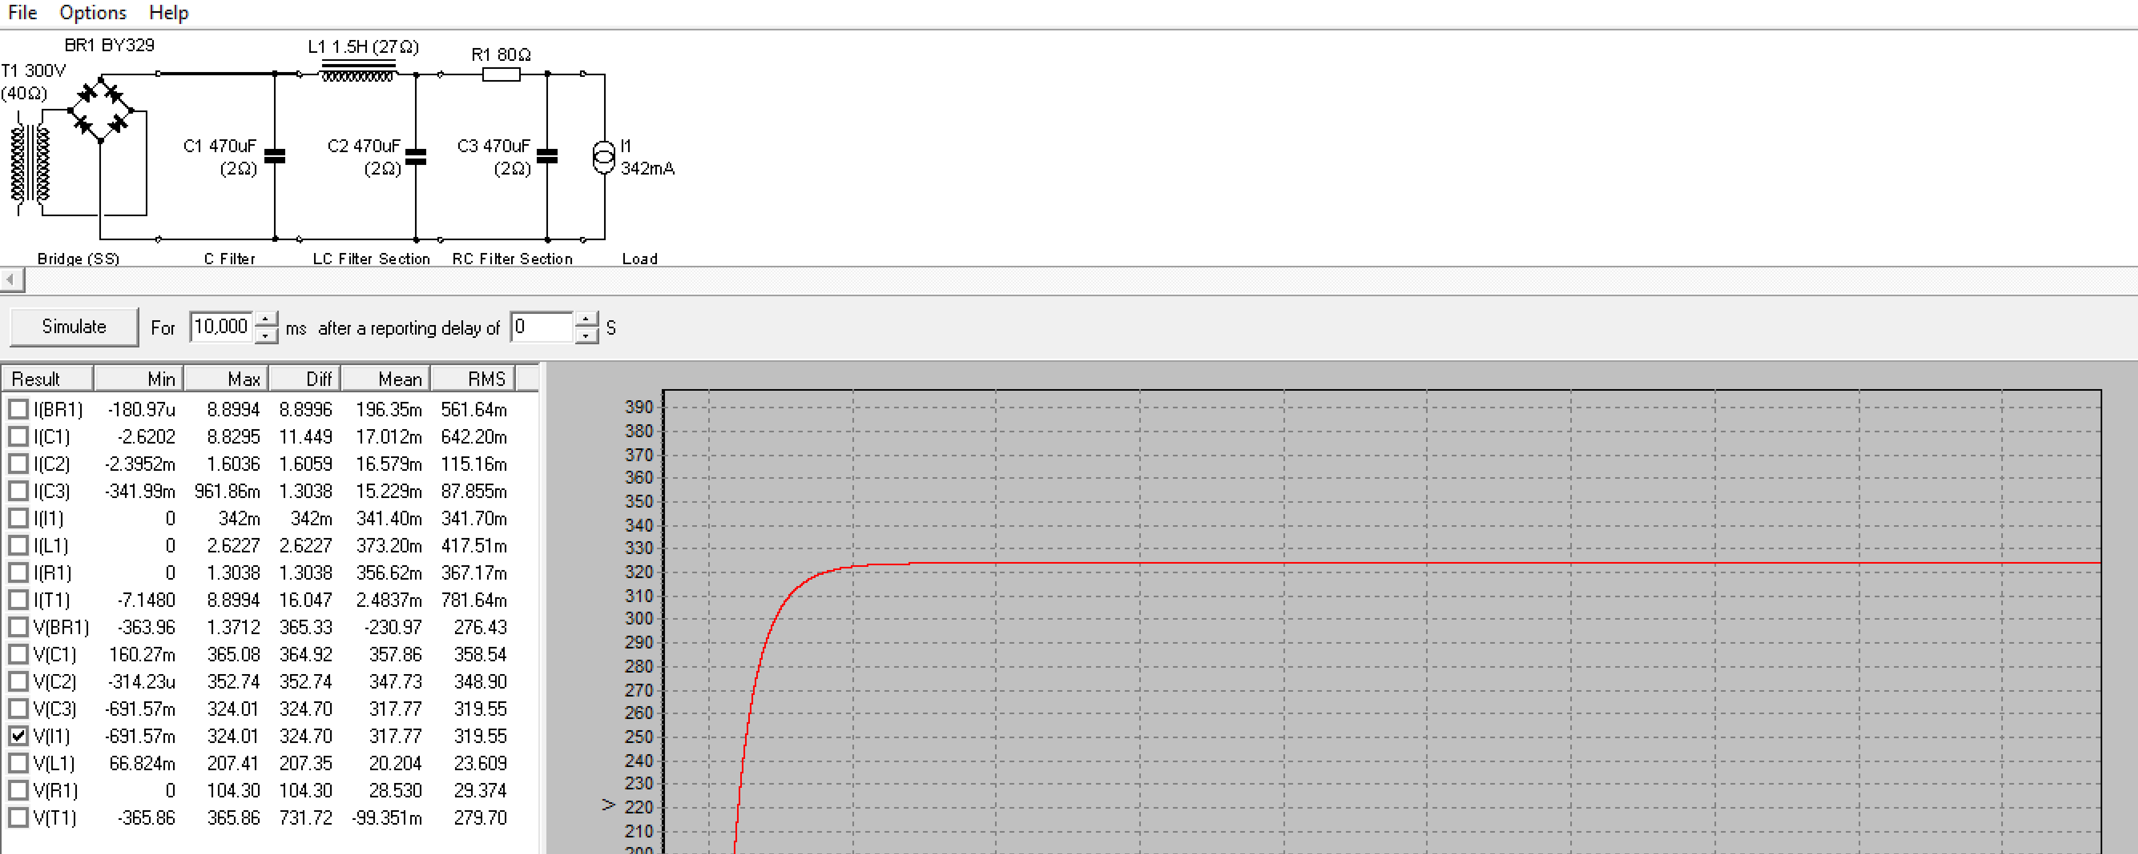2138x854 pixels.
Task: Enable the I(I1) trace checkbox
Action: (x=18, y=519)
